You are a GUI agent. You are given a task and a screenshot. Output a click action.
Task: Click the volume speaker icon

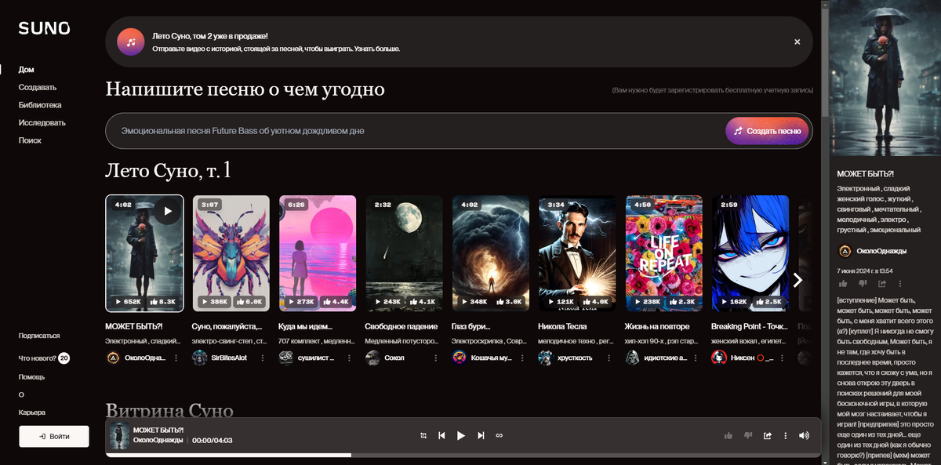pyautogui.click(x=804, y=435)
